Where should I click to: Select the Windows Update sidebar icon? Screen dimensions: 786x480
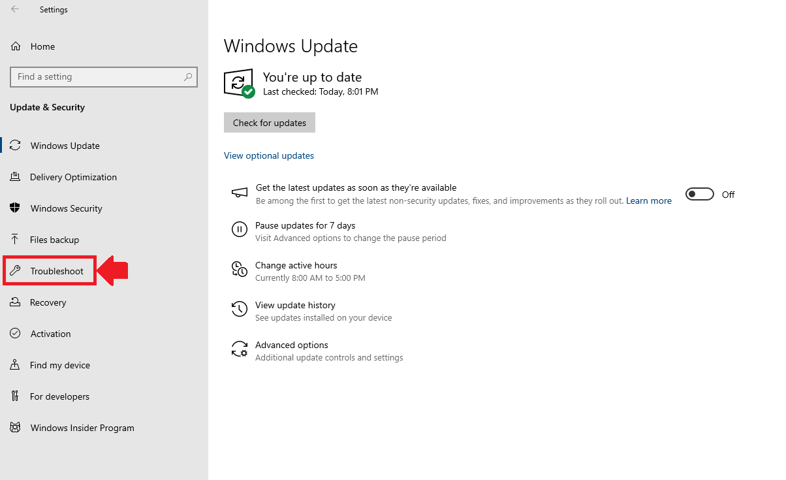[16, 145]
